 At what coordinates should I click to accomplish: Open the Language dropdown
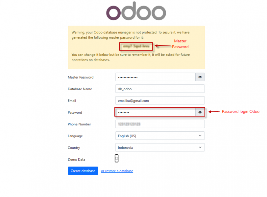(160, 136)
